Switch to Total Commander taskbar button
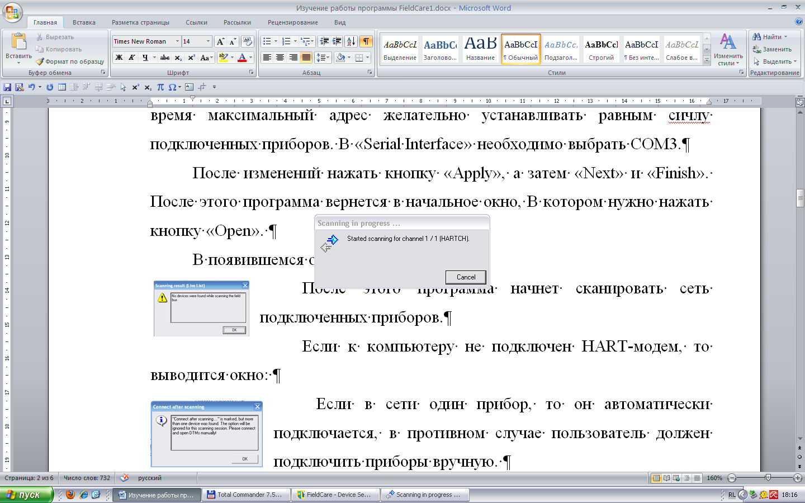This screenshot has width=805, height=503. [x=247, y=495]
